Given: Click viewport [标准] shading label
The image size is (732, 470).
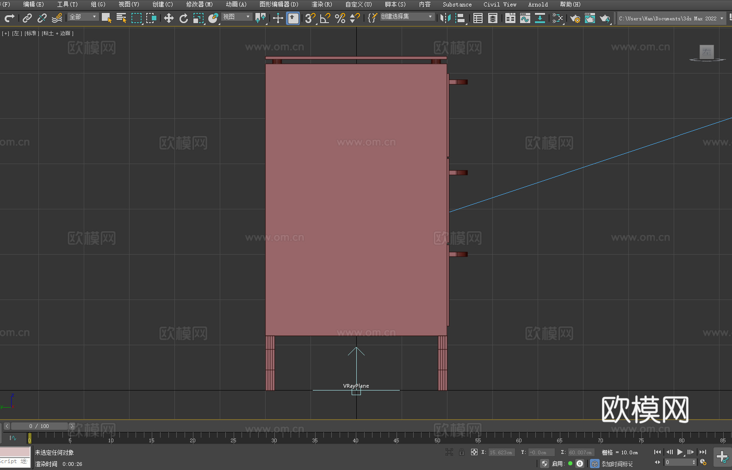Looking at the screenshot, I should click(32, 33).
